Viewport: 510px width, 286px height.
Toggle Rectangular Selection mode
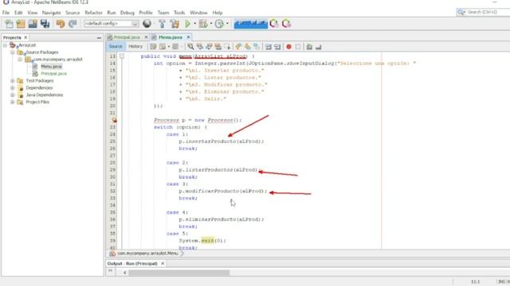click(x=227, y=47)
